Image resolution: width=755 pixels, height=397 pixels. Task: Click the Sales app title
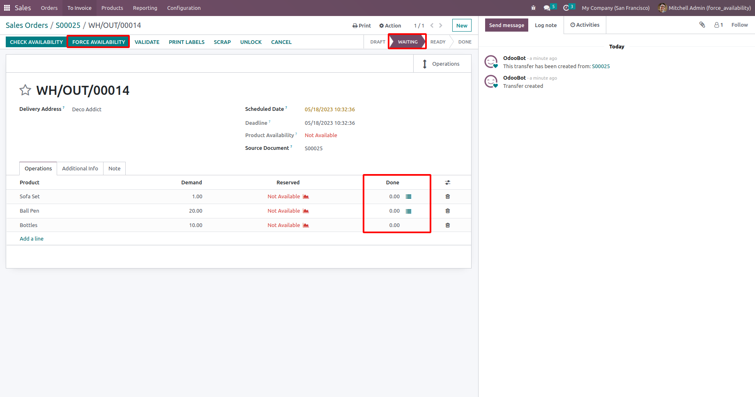click(x=23, y=8)
